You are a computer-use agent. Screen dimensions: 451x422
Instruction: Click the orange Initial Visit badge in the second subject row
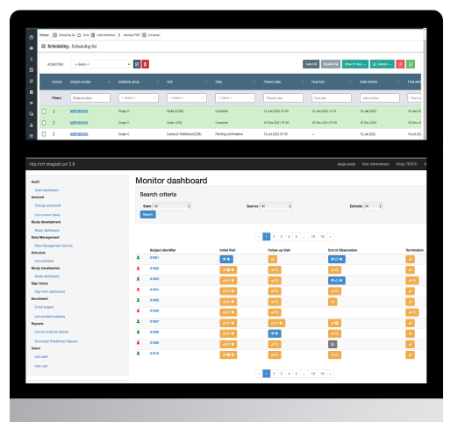(x=228, y=269)
